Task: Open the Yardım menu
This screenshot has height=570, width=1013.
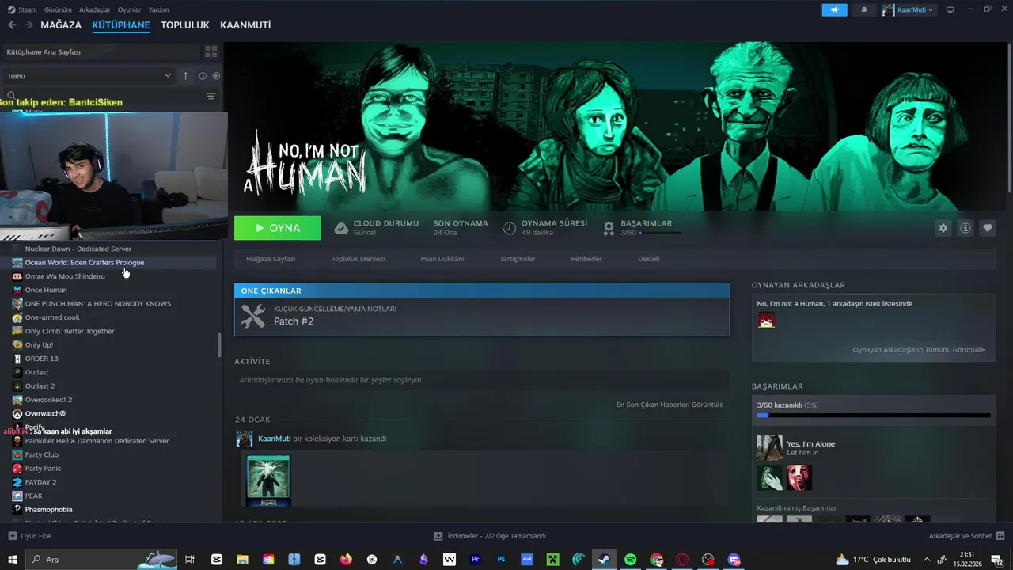Action: click(158, 9)
